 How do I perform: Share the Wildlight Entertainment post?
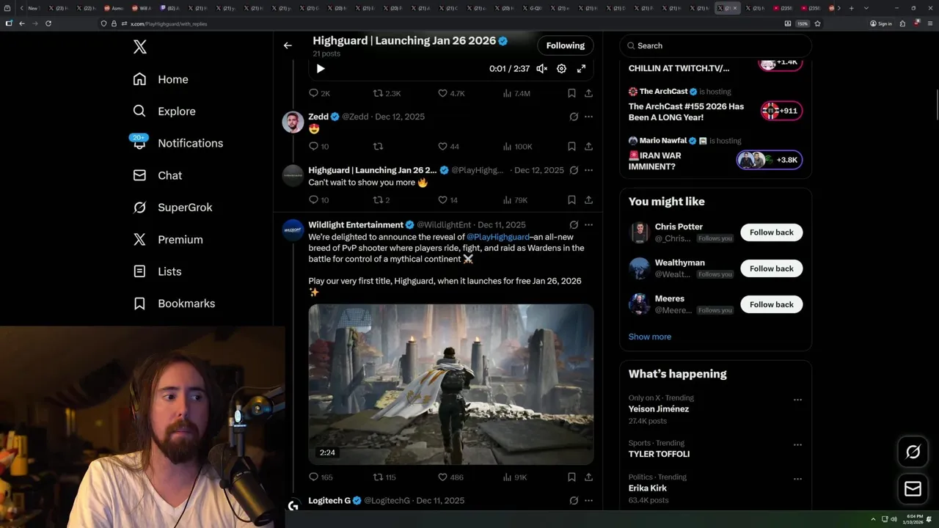[x=588, y=477]
